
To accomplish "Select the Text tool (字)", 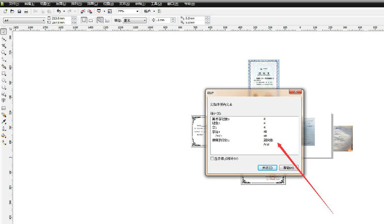I will click(4, 101).
